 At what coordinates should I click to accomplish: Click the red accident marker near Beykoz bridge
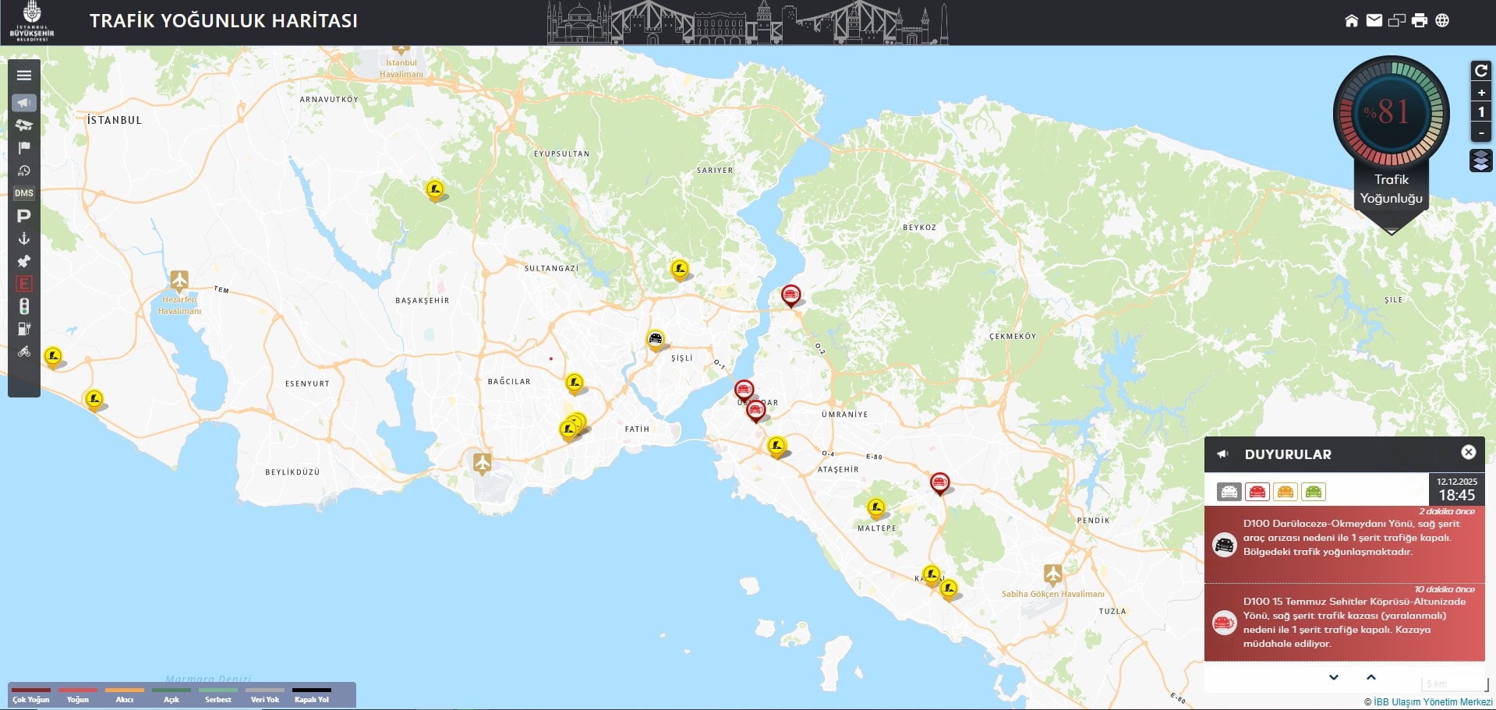click(790, 295)
